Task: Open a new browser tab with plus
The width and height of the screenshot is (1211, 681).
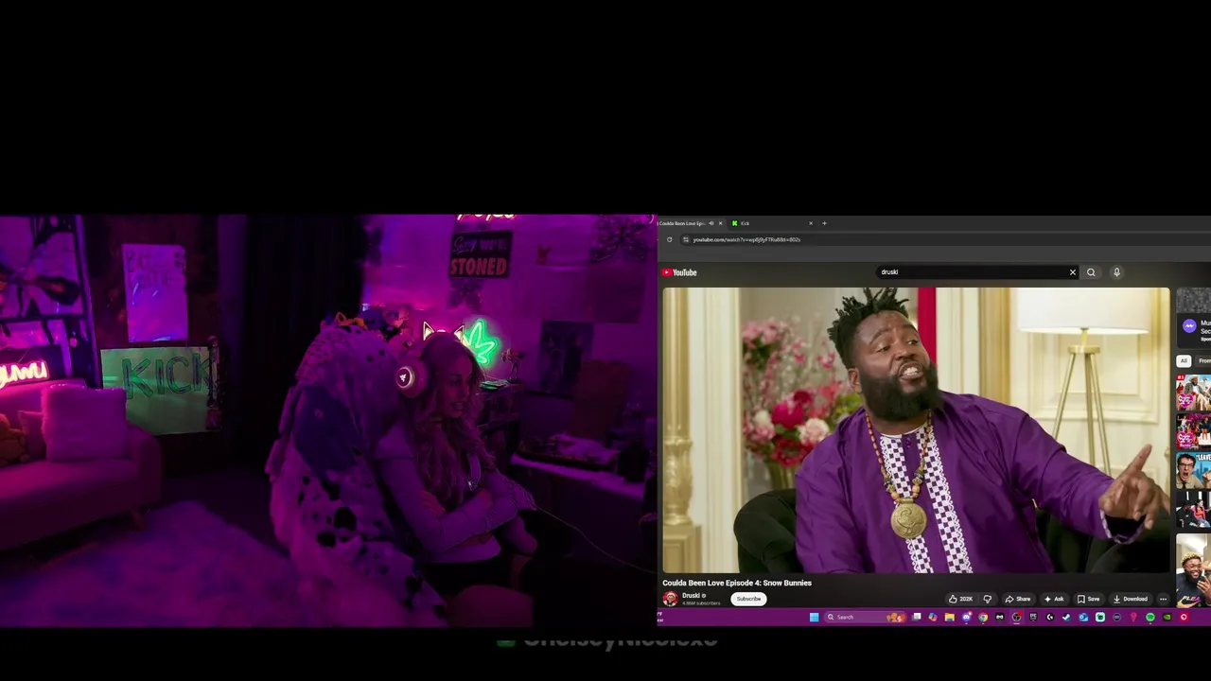Action: click(x=824, y=223)
